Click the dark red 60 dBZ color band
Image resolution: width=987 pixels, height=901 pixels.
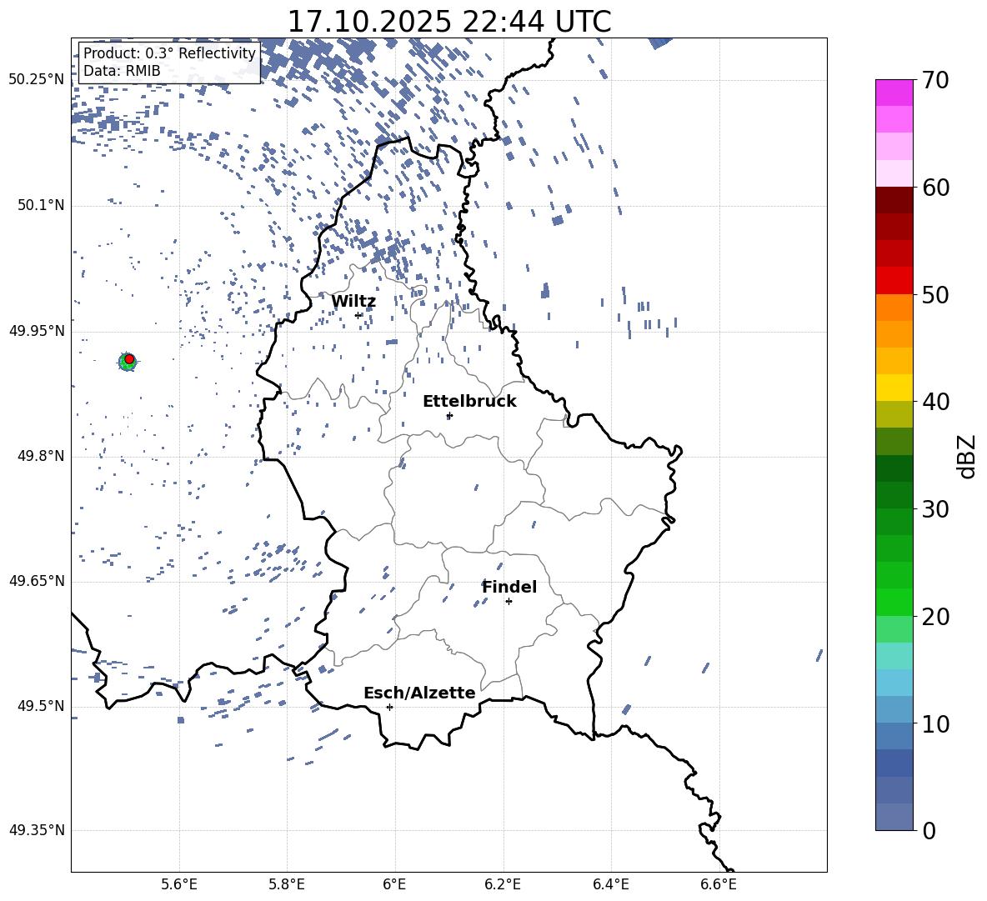[x=894, y=200]
